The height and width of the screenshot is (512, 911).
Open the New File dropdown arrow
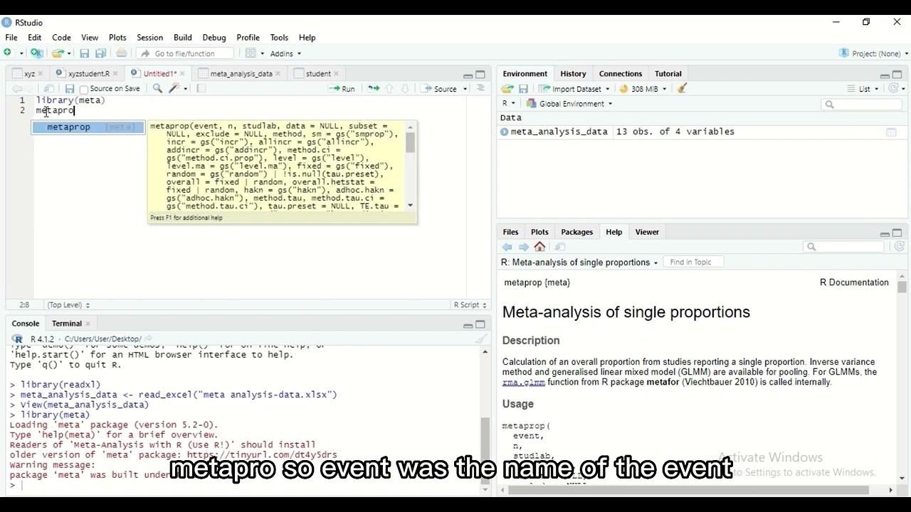pos(21,53)
